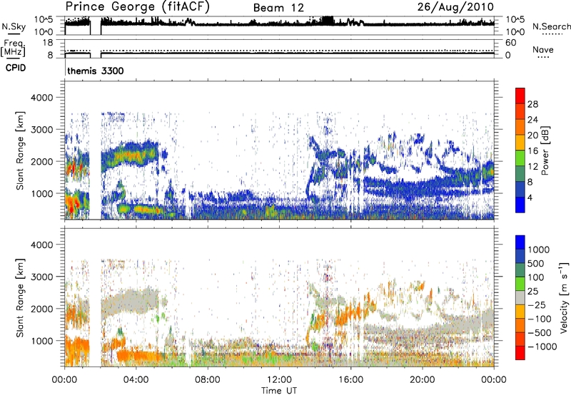571x395 pixels.
Task: Click the 'Freq. [MHz]' axis label
Action: [x=13, y=48]
